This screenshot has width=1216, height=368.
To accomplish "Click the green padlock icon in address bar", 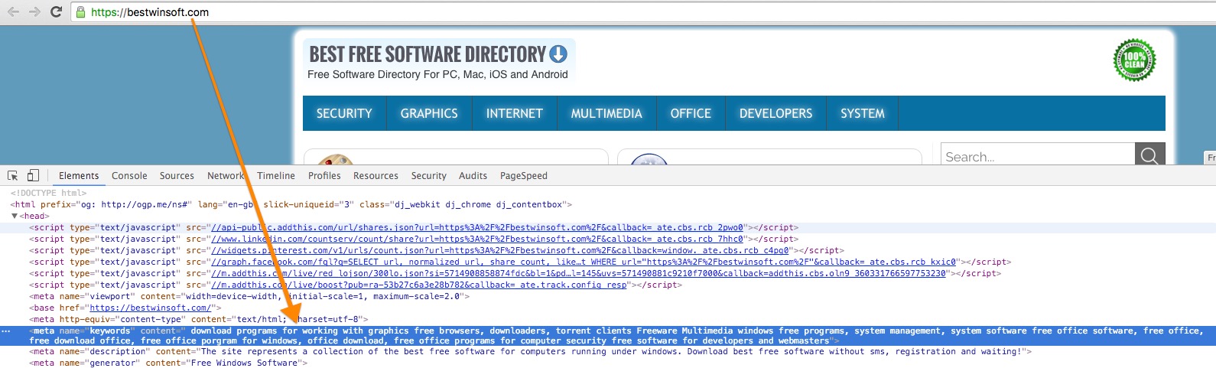I will click(x=81, y=11).
